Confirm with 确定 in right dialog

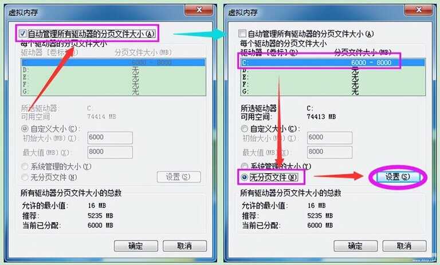click(356, 246)
